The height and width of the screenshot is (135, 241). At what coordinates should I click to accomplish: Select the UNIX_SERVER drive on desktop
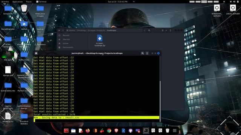point(233,9)
